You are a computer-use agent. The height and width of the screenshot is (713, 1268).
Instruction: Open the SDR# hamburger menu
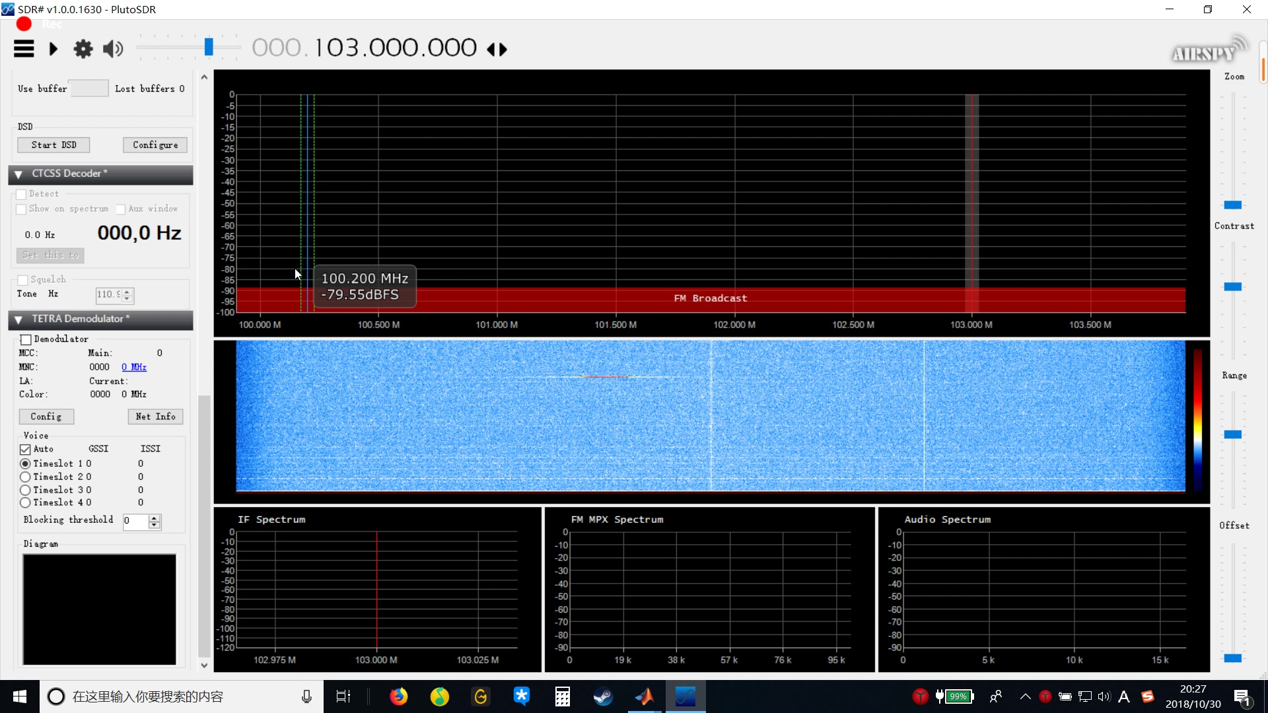[x=23, y=48]
